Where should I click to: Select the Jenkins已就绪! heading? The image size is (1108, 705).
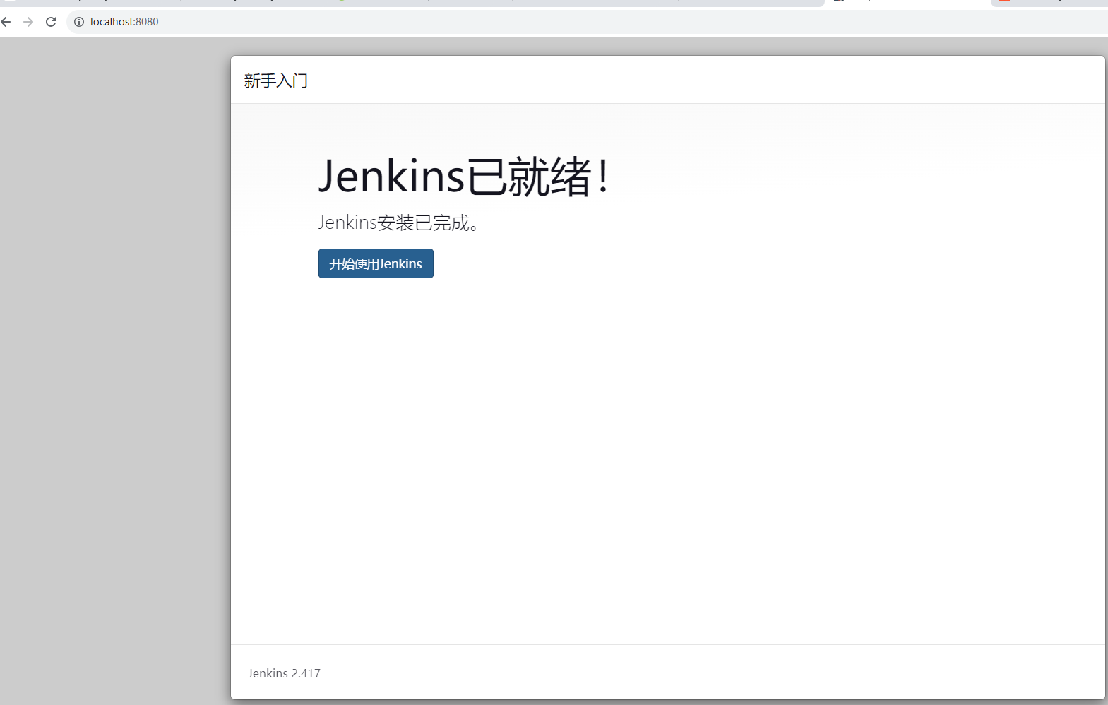(463, 176)
